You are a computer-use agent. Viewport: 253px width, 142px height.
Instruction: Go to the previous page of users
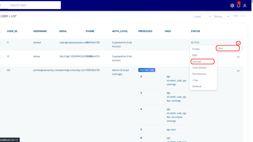tap(242, 16)
